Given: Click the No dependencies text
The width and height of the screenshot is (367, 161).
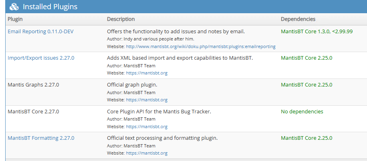Looking at the screenshot, I should click(302, 111).
